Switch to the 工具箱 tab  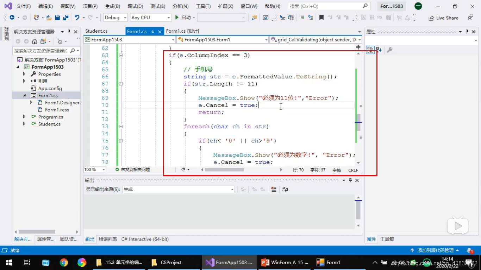387,239
